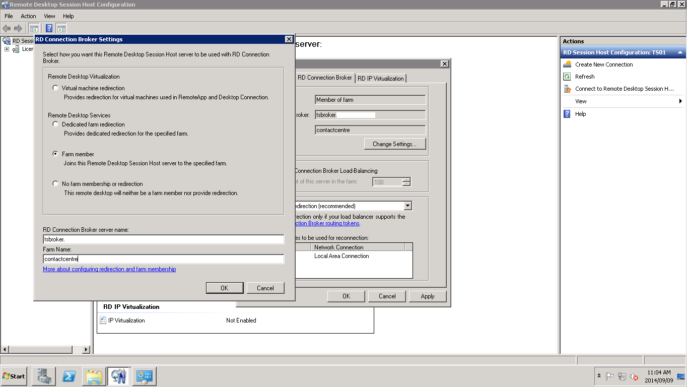687x387 pixels.
Task: Click Connect to Remote Desktop Session Host icon
Action: tap(567, 89)
